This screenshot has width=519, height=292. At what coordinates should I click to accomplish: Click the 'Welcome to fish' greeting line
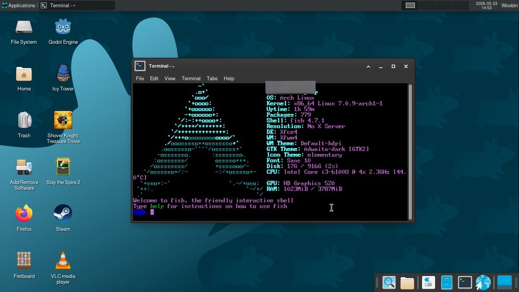tap(213, 201)
